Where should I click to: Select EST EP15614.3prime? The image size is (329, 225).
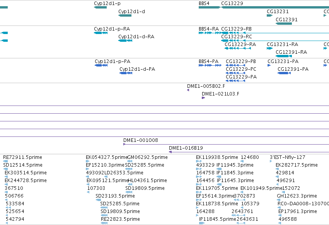[x=199, y=200]
